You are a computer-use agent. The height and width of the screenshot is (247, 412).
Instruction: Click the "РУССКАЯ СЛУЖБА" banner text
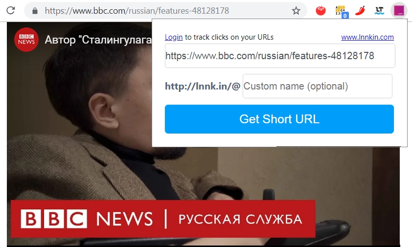click(240, 219)
